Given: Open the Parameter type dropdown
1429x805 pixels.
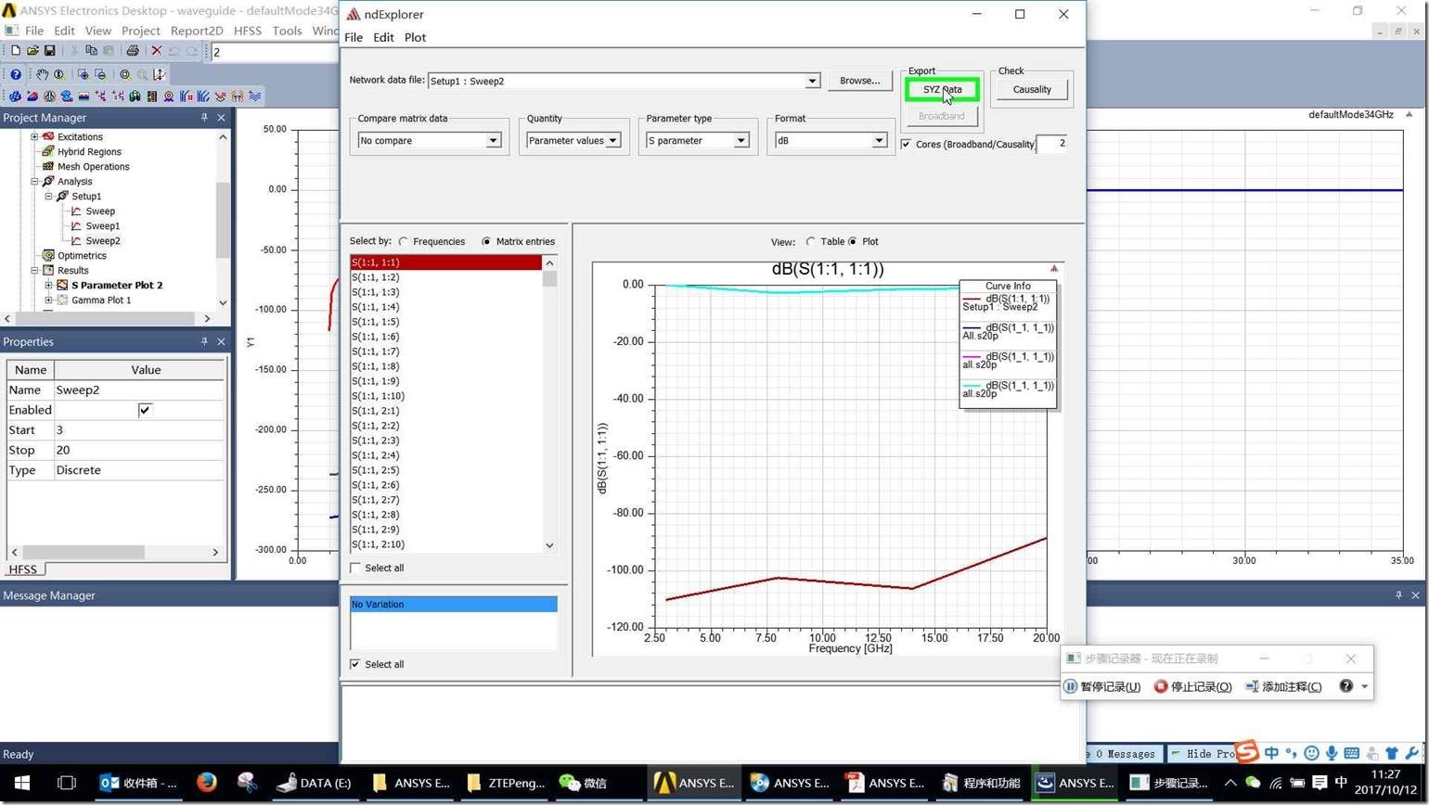Looking at the screenshot, I should click(741, 141).
